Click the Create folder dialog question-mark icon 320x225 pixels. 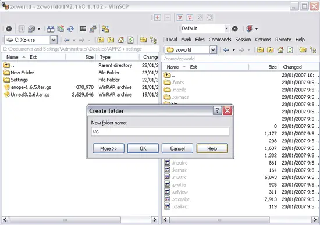click(217, 110)
